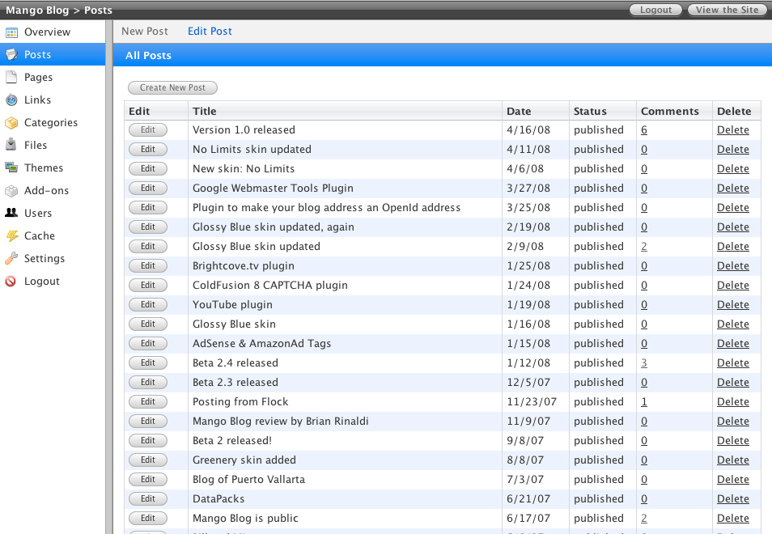This screenshot has height=534, width=772.
Task: Click the Settings wrench icon
Action: pyautogui.click(x=11, y=258)
